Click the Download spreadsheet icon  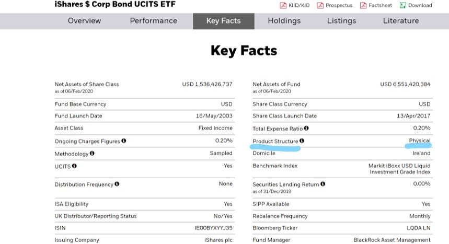[402, 5]
